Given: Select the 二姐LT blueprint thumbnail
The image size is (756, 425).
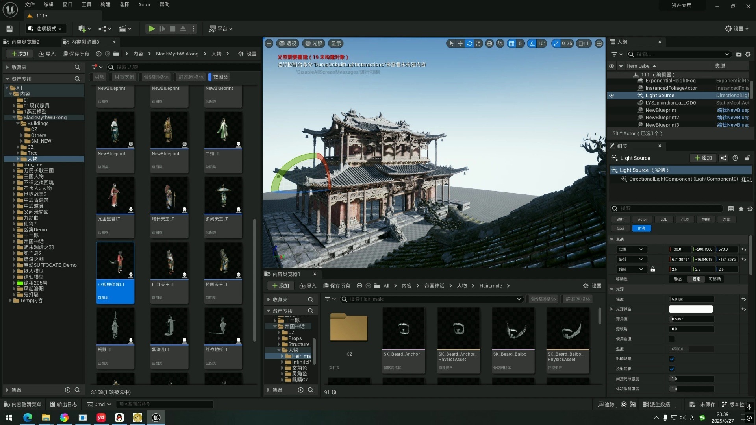Looking at the screenshot, I should (223, 142).
